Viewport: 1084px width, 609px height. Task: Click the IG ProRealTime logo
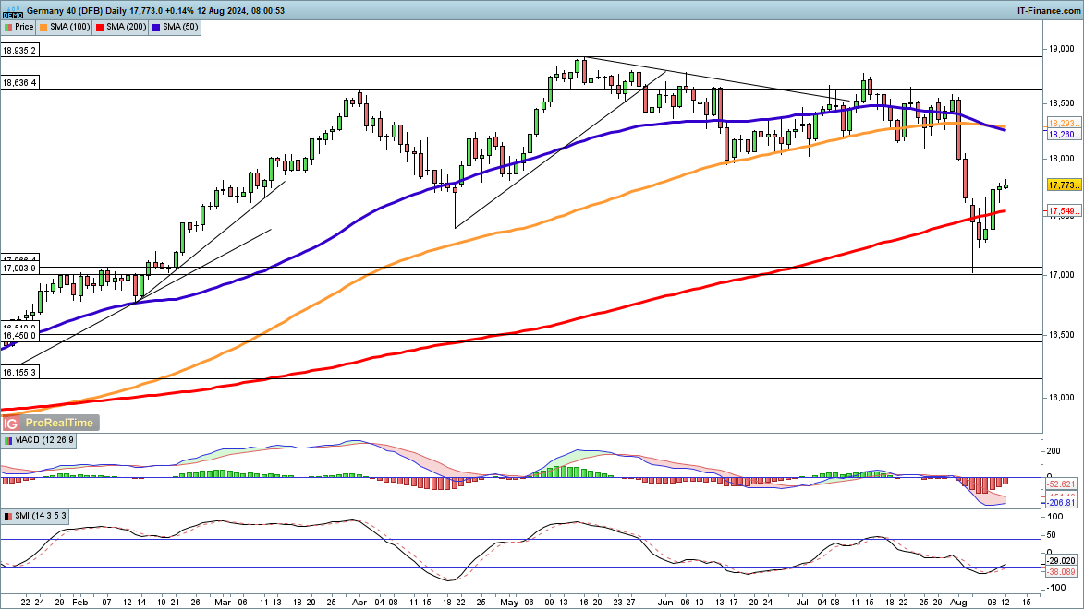point(49,423)
